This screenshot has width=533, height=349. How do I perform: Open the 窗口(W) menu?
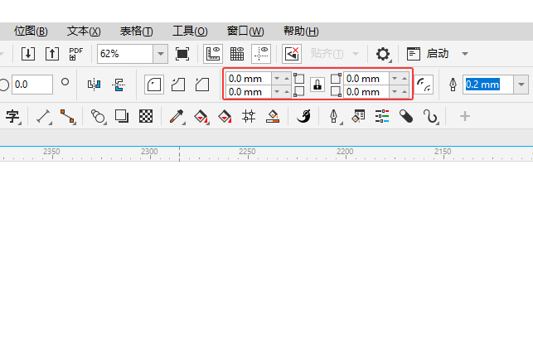(x=245, y=32)
